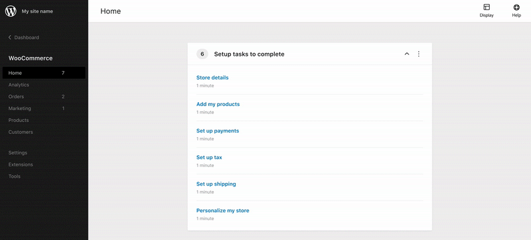Return to the Dashboard link

coord(27,38)
